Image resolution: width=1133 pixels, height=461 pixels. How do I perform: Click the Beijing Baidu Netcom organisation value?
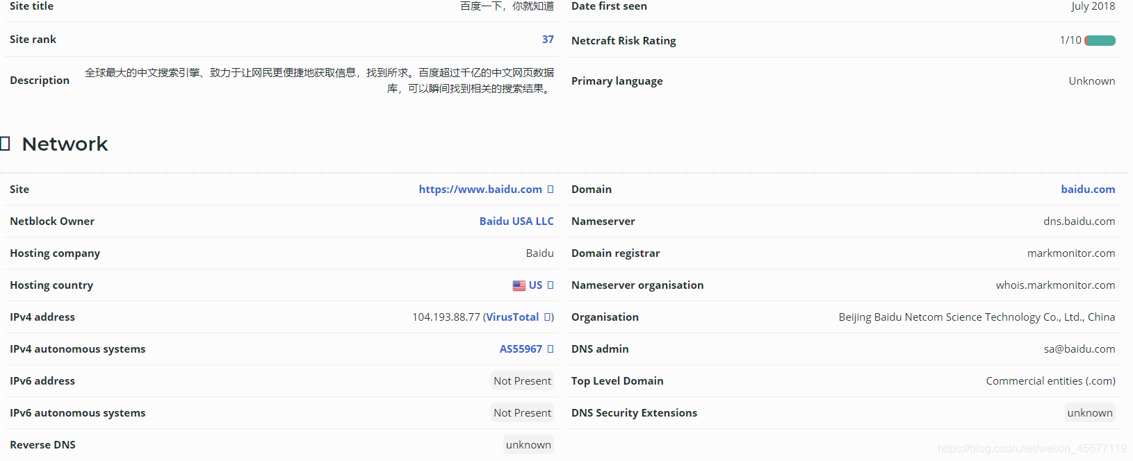click(x=977, y=317)
